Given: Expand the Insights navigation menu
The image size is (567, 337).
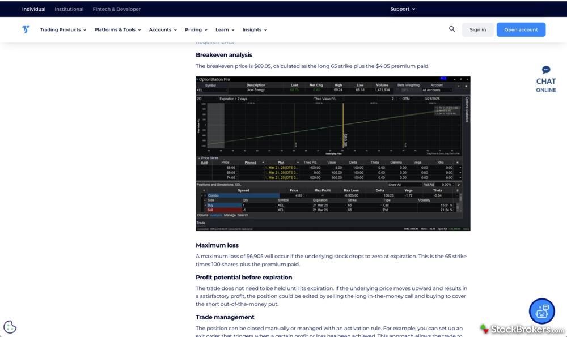Looking at the screenshot, I should click(255, 29).
